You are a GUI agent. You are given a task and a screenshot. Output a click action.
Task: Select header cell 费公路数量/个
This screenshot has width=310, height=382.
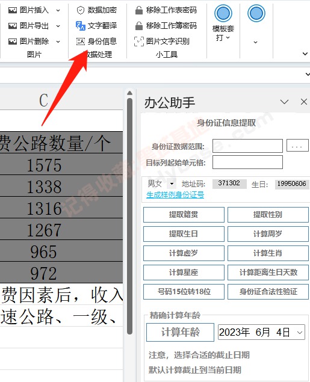61,143
